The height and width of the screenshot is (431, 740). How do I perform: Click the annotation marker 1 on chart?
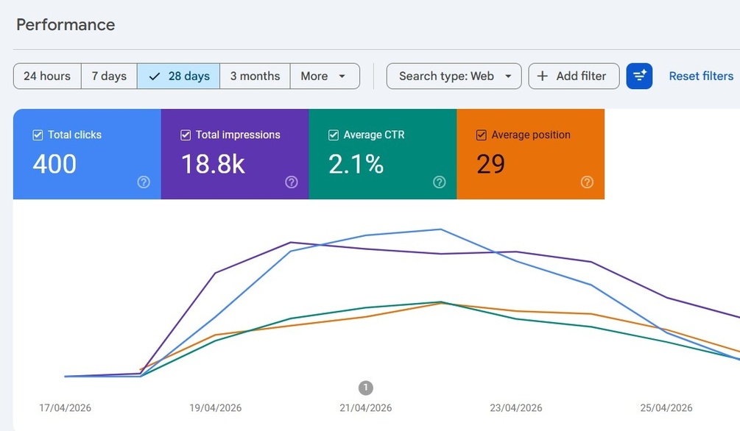click(366, 388)
